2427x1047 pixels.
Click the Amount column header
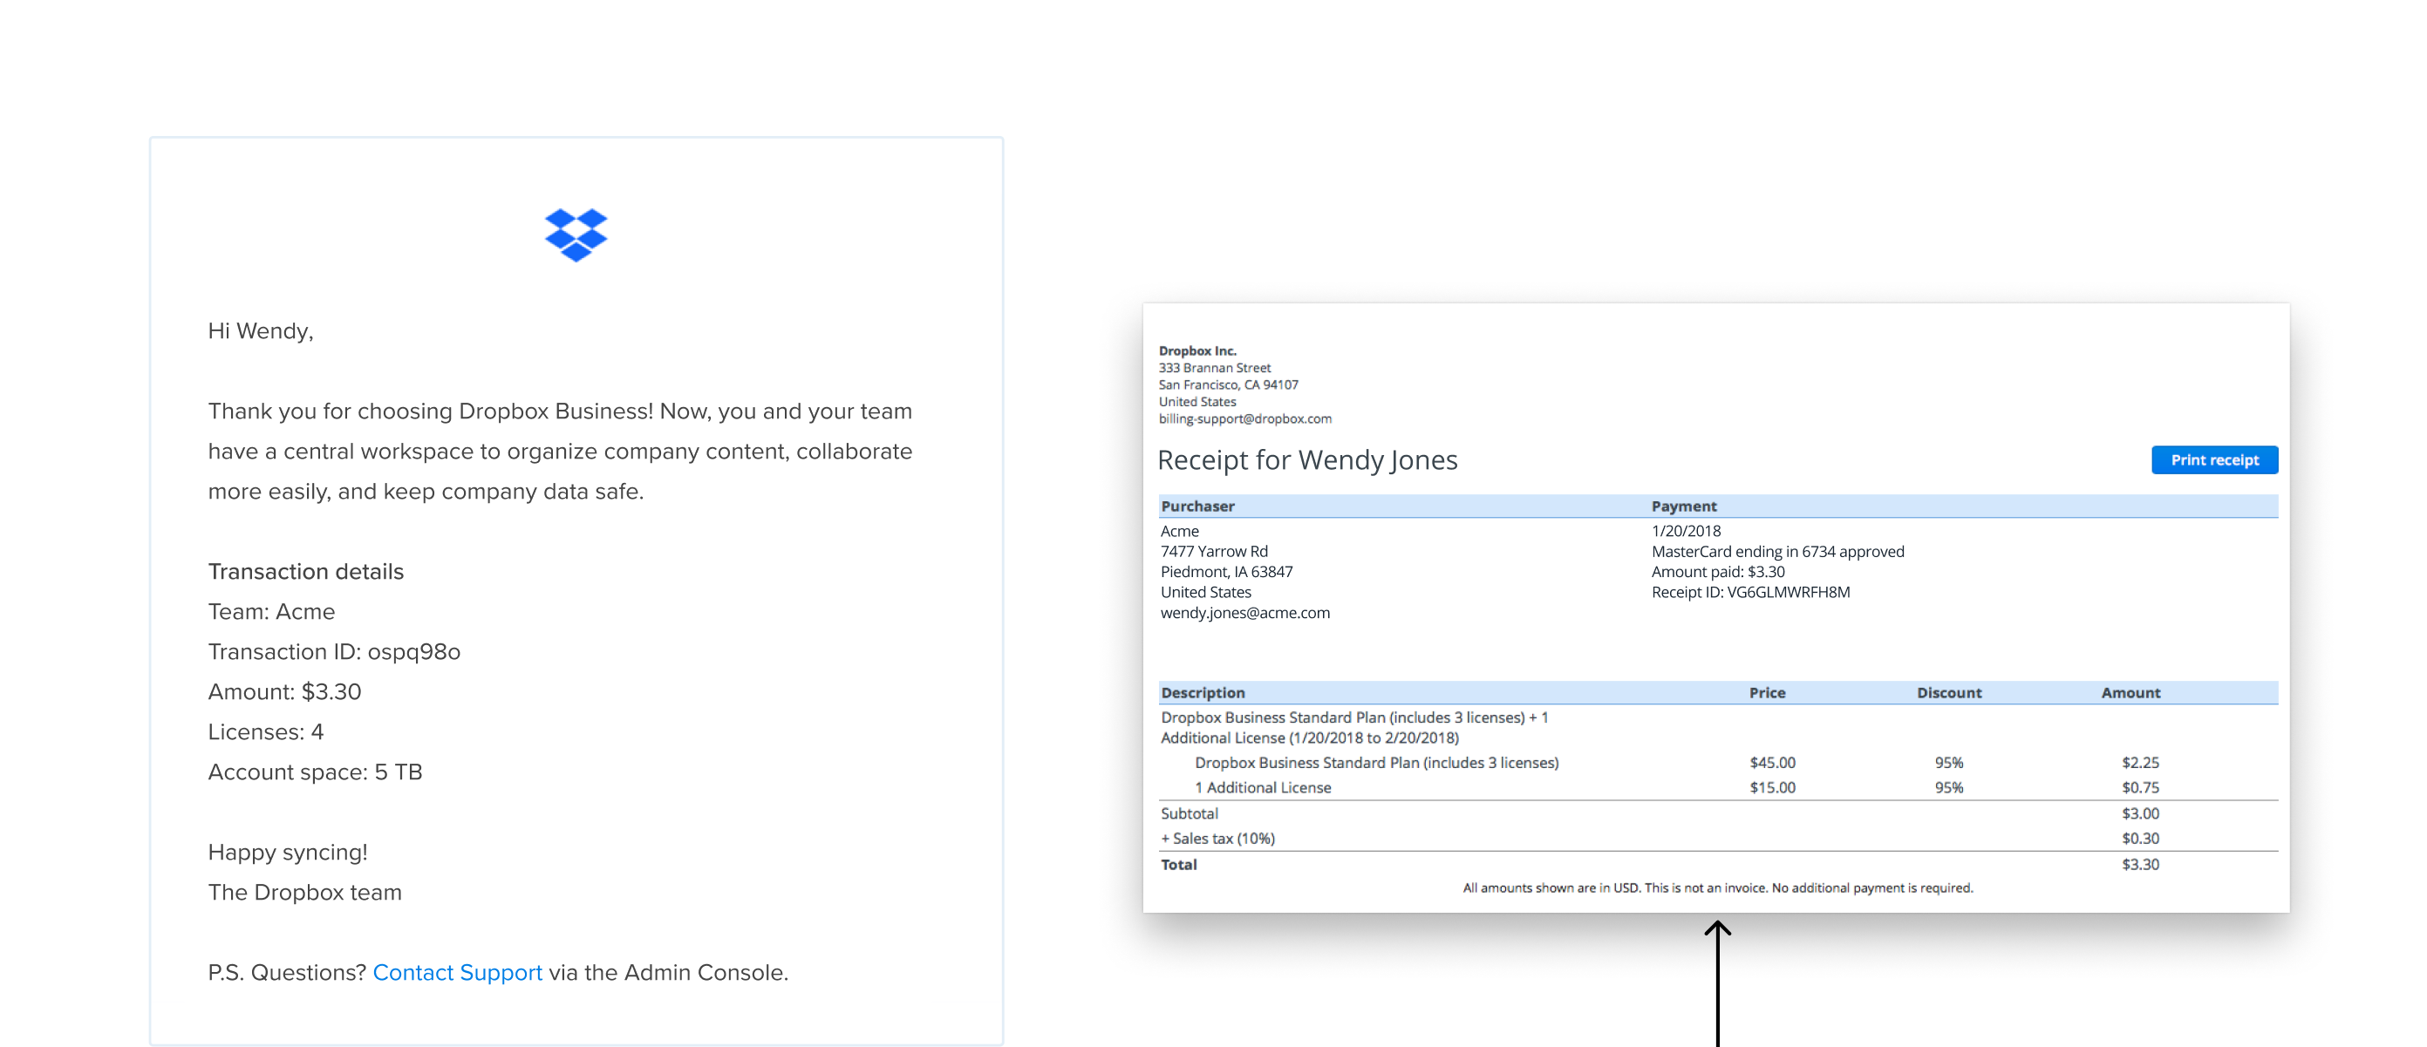[x=2130, y=692]
